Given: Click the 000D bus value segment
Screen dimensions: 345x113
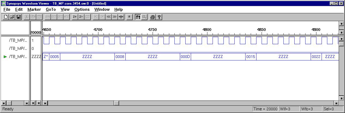Looking at the screenshot, I should click(x=185, y=57).
